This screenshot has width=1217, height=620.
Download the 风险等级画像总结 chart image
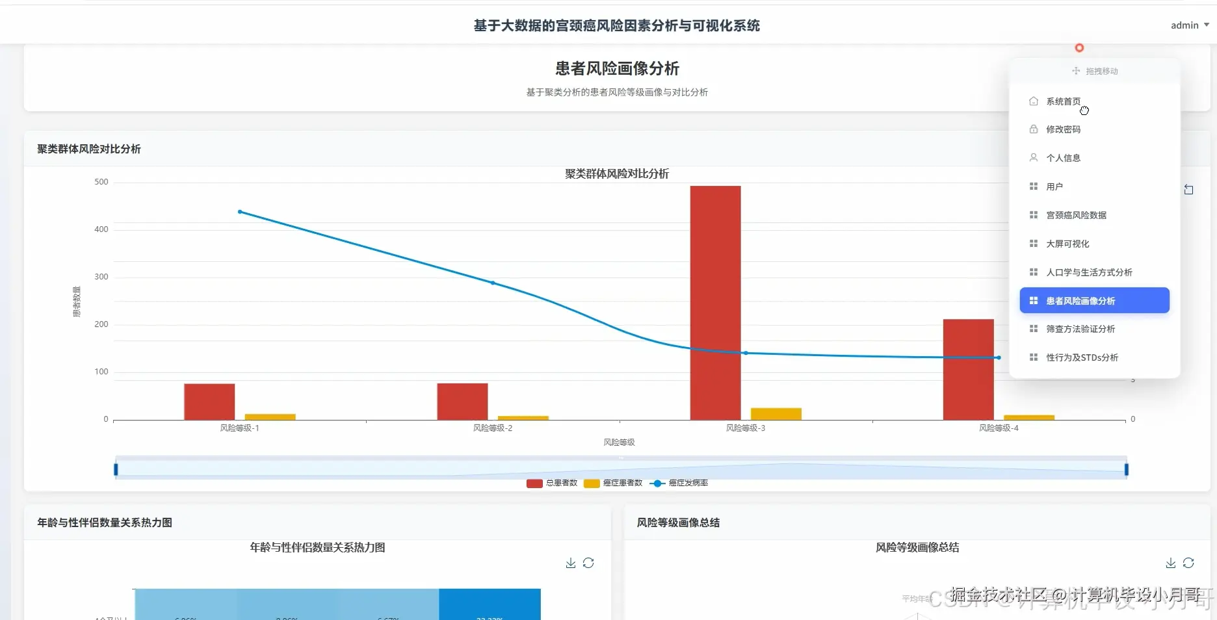pyautogui.click(x=1170, y=563)
